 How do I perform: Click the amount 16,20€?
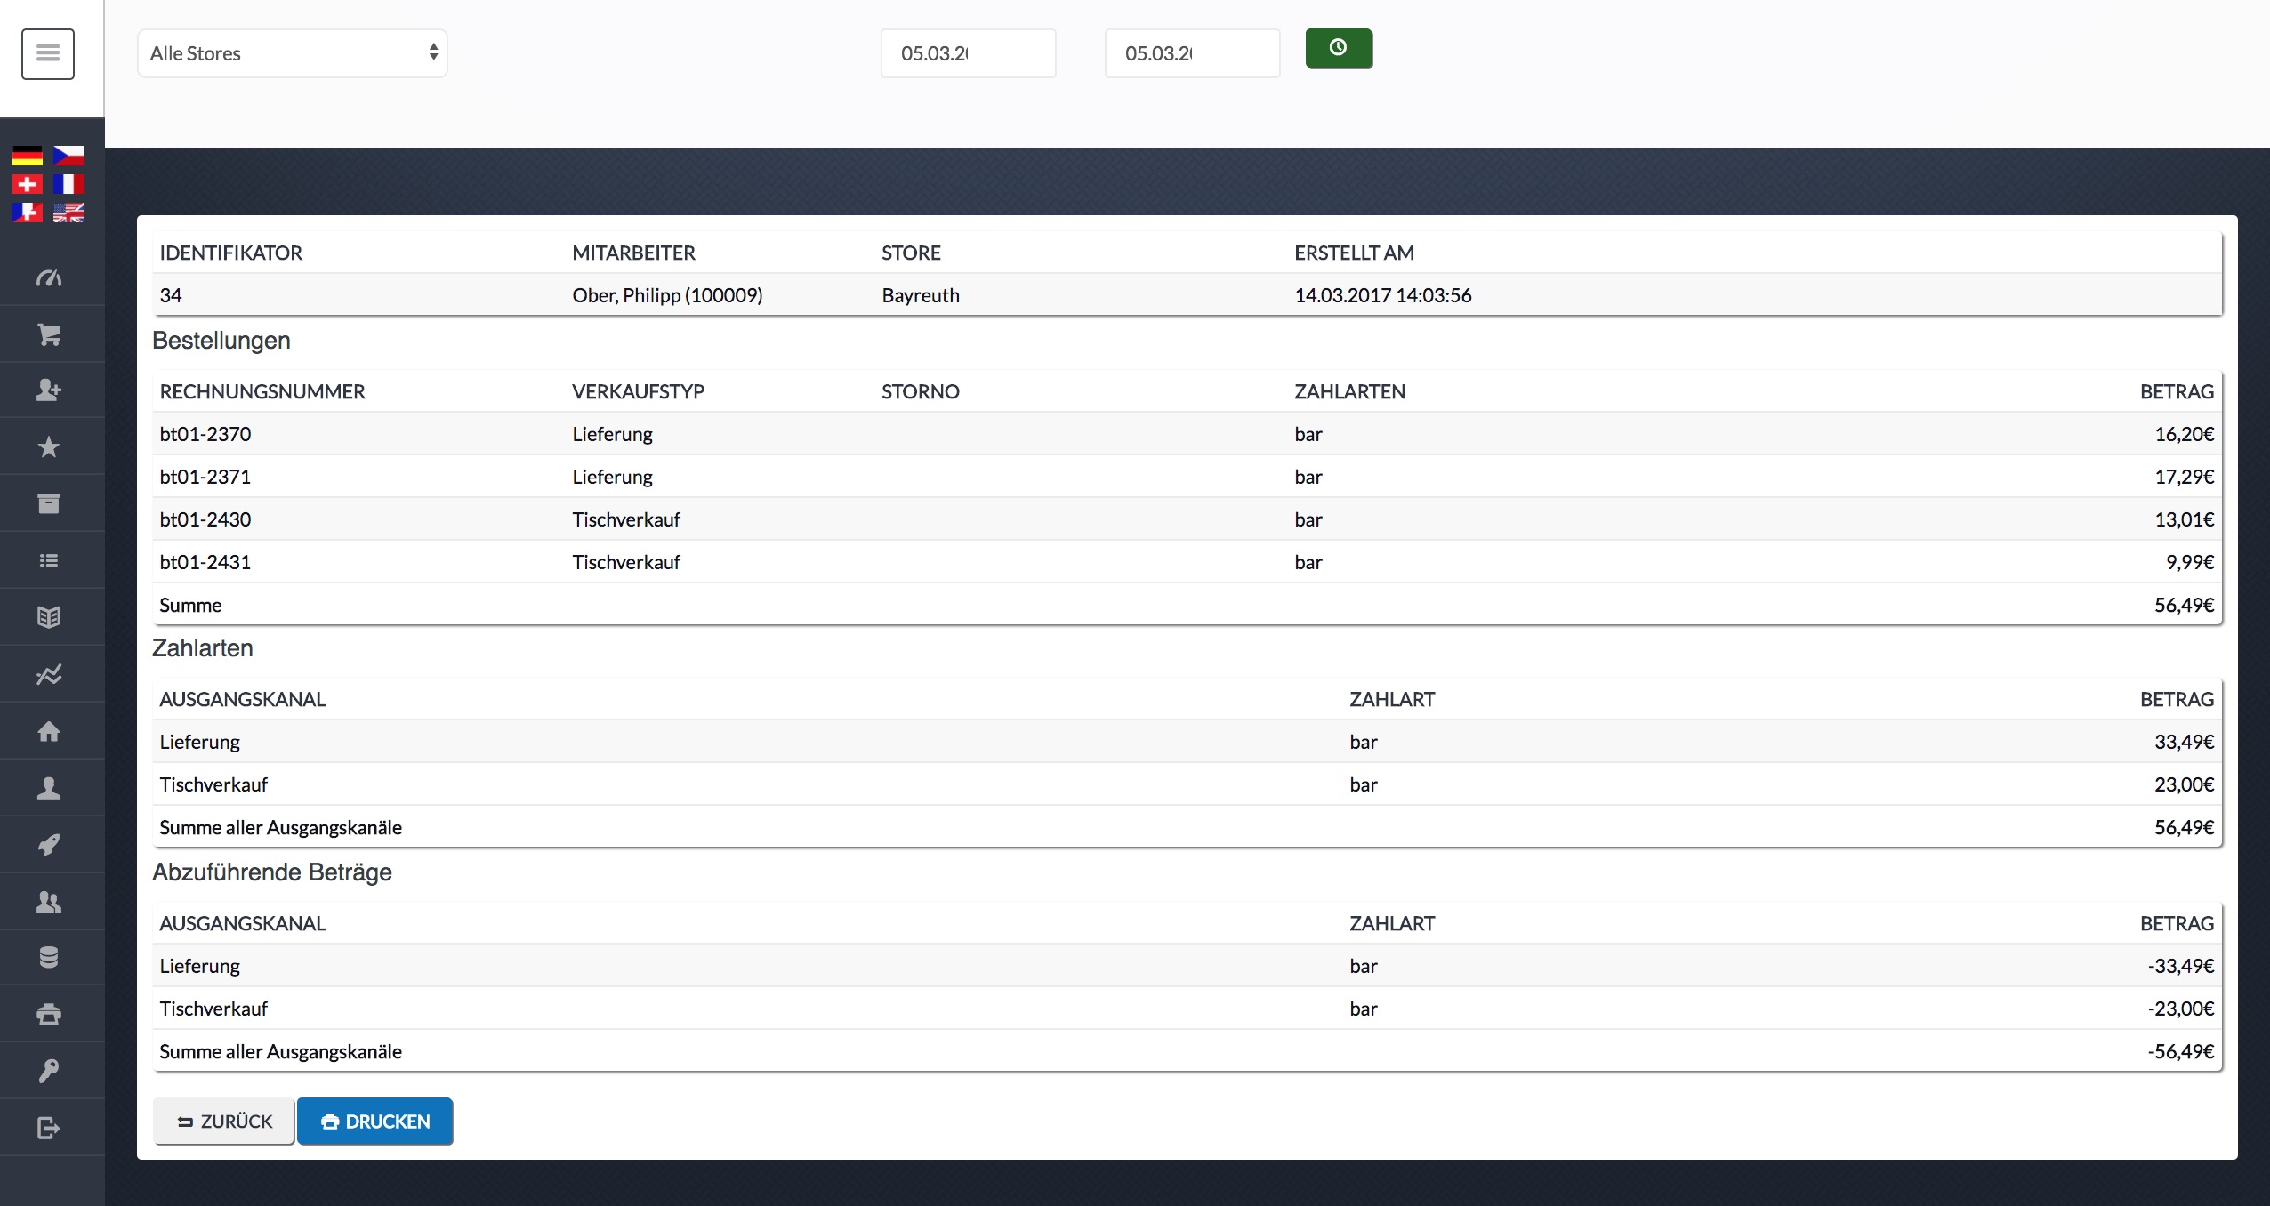tap(2185, 434)
